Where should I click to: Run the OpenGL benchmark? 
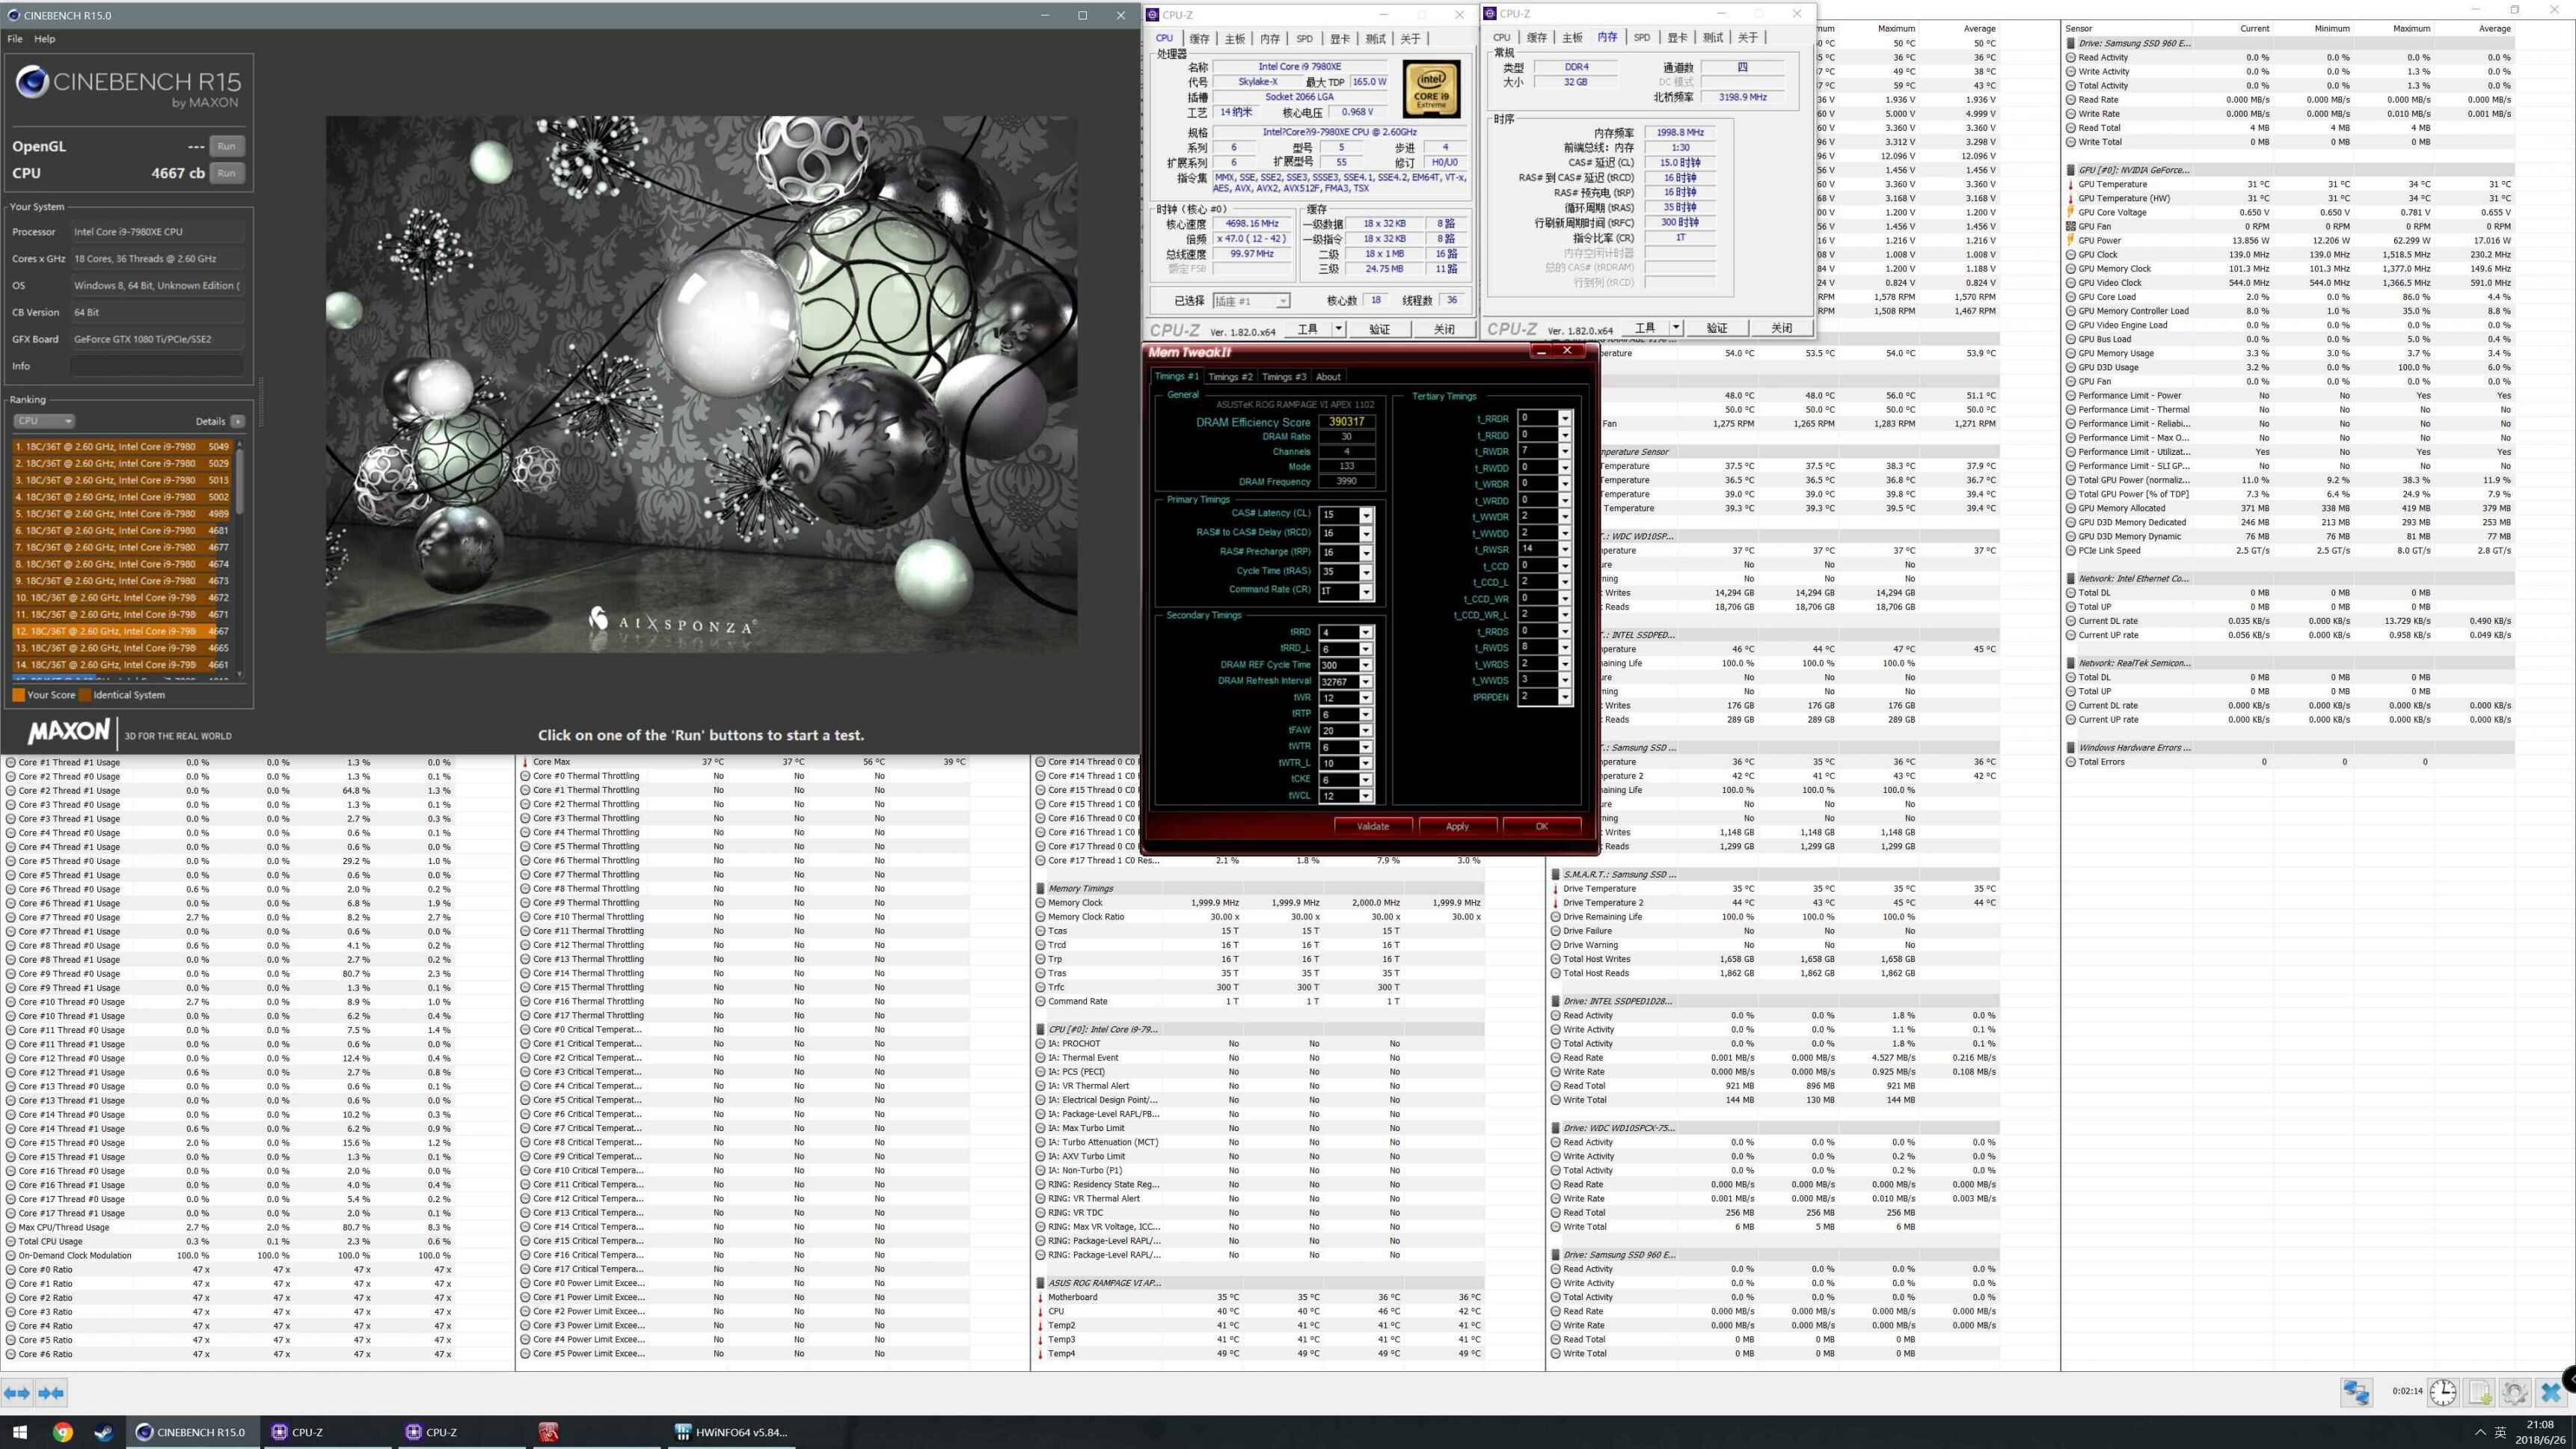pos(227,146)
